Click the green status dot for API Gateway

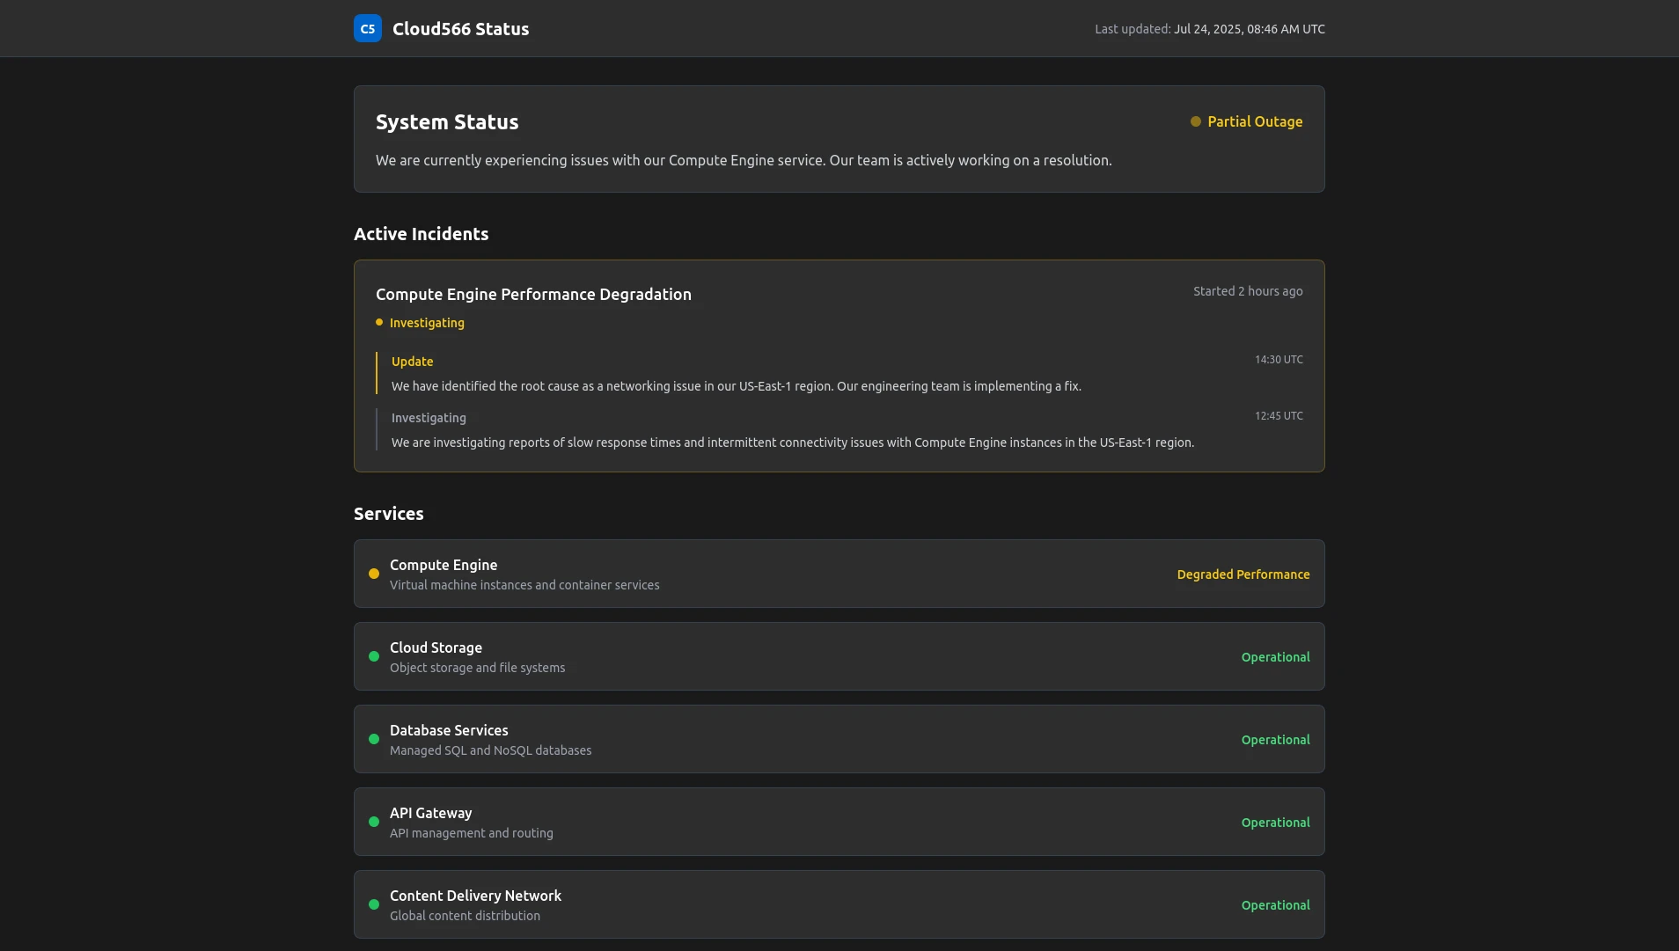(x=374, y=822)
